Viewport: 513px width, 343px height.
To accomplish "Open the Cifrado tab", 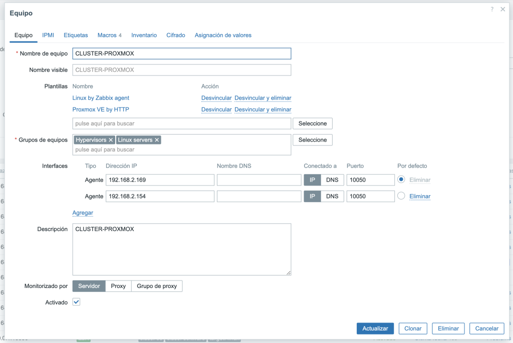I will (176, 35).
